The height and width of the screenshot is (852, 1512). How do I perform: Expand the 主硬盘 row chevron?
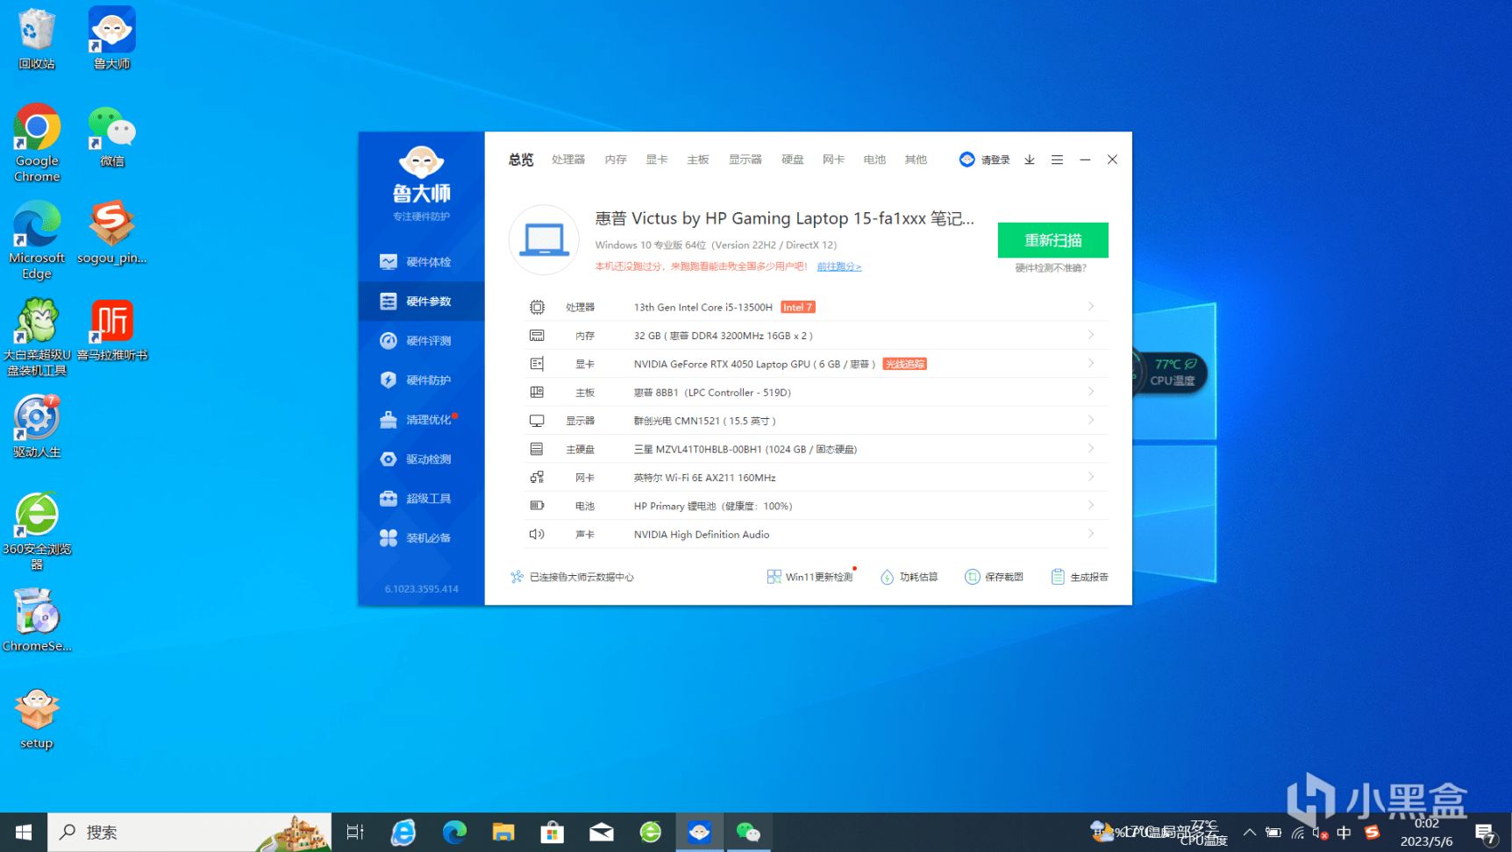(x=1091, y=449)
